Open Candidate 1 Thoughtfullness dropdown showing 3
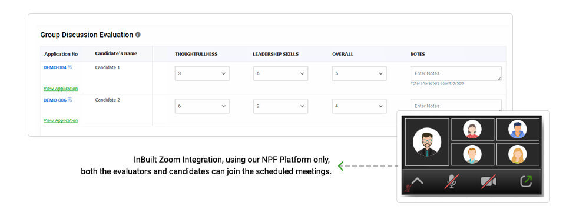The height and width of the screenshot is (213, 576). [202, 73]
